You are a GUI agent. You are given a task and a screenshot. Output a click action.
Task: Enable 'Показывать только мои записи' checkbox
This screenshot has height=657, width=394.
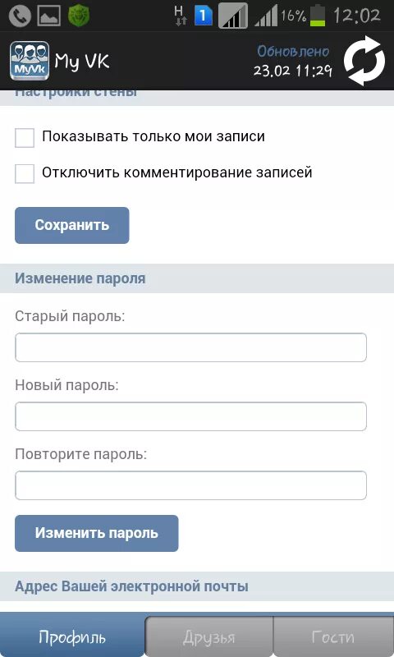[x=25, y=138]
